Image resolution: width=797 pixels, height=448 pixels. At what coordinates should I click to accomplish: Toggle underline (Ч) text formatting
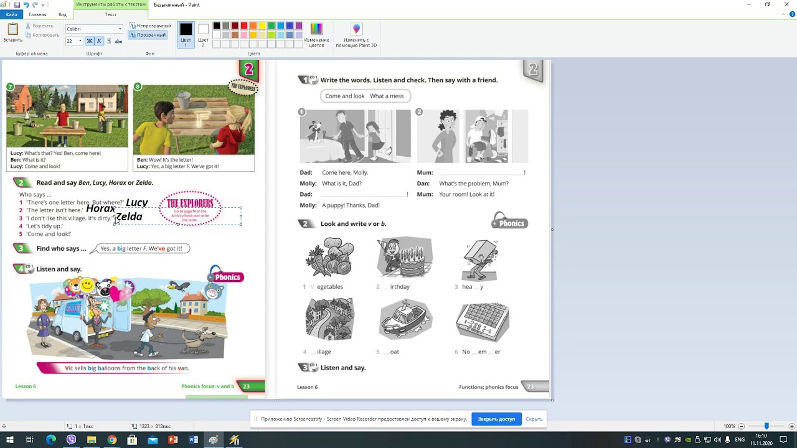coord(108,41)
